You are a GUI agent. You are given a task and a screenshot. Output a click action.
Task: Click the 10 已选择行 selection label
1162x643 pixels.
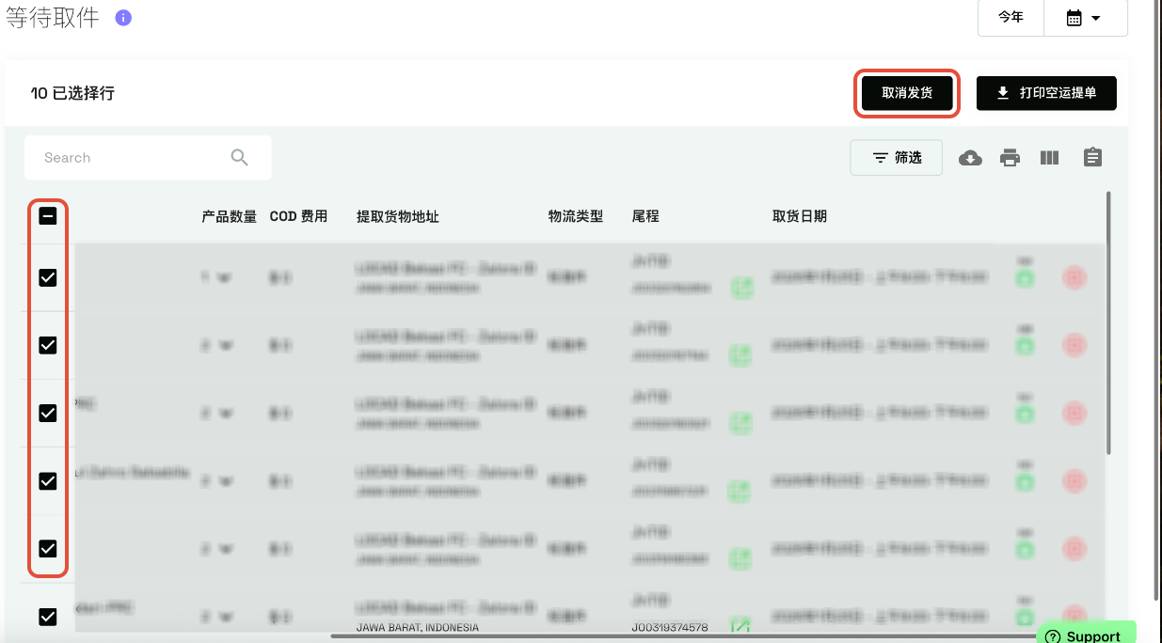pos(72,93)
